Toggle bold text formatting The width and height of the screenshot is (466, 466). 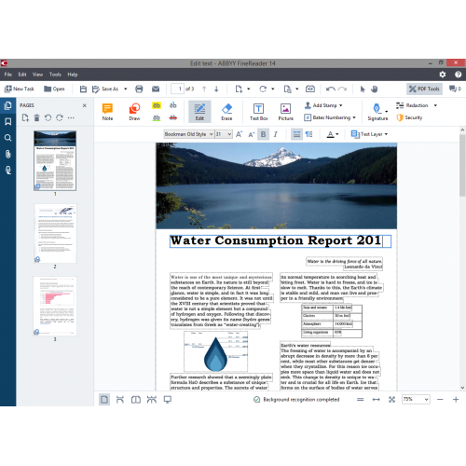[263, 134]
